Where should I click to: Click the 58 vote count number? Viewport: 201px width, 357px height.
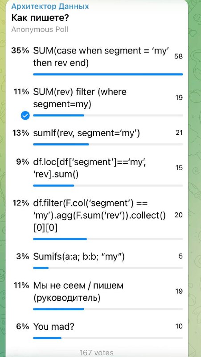(178, 57)
